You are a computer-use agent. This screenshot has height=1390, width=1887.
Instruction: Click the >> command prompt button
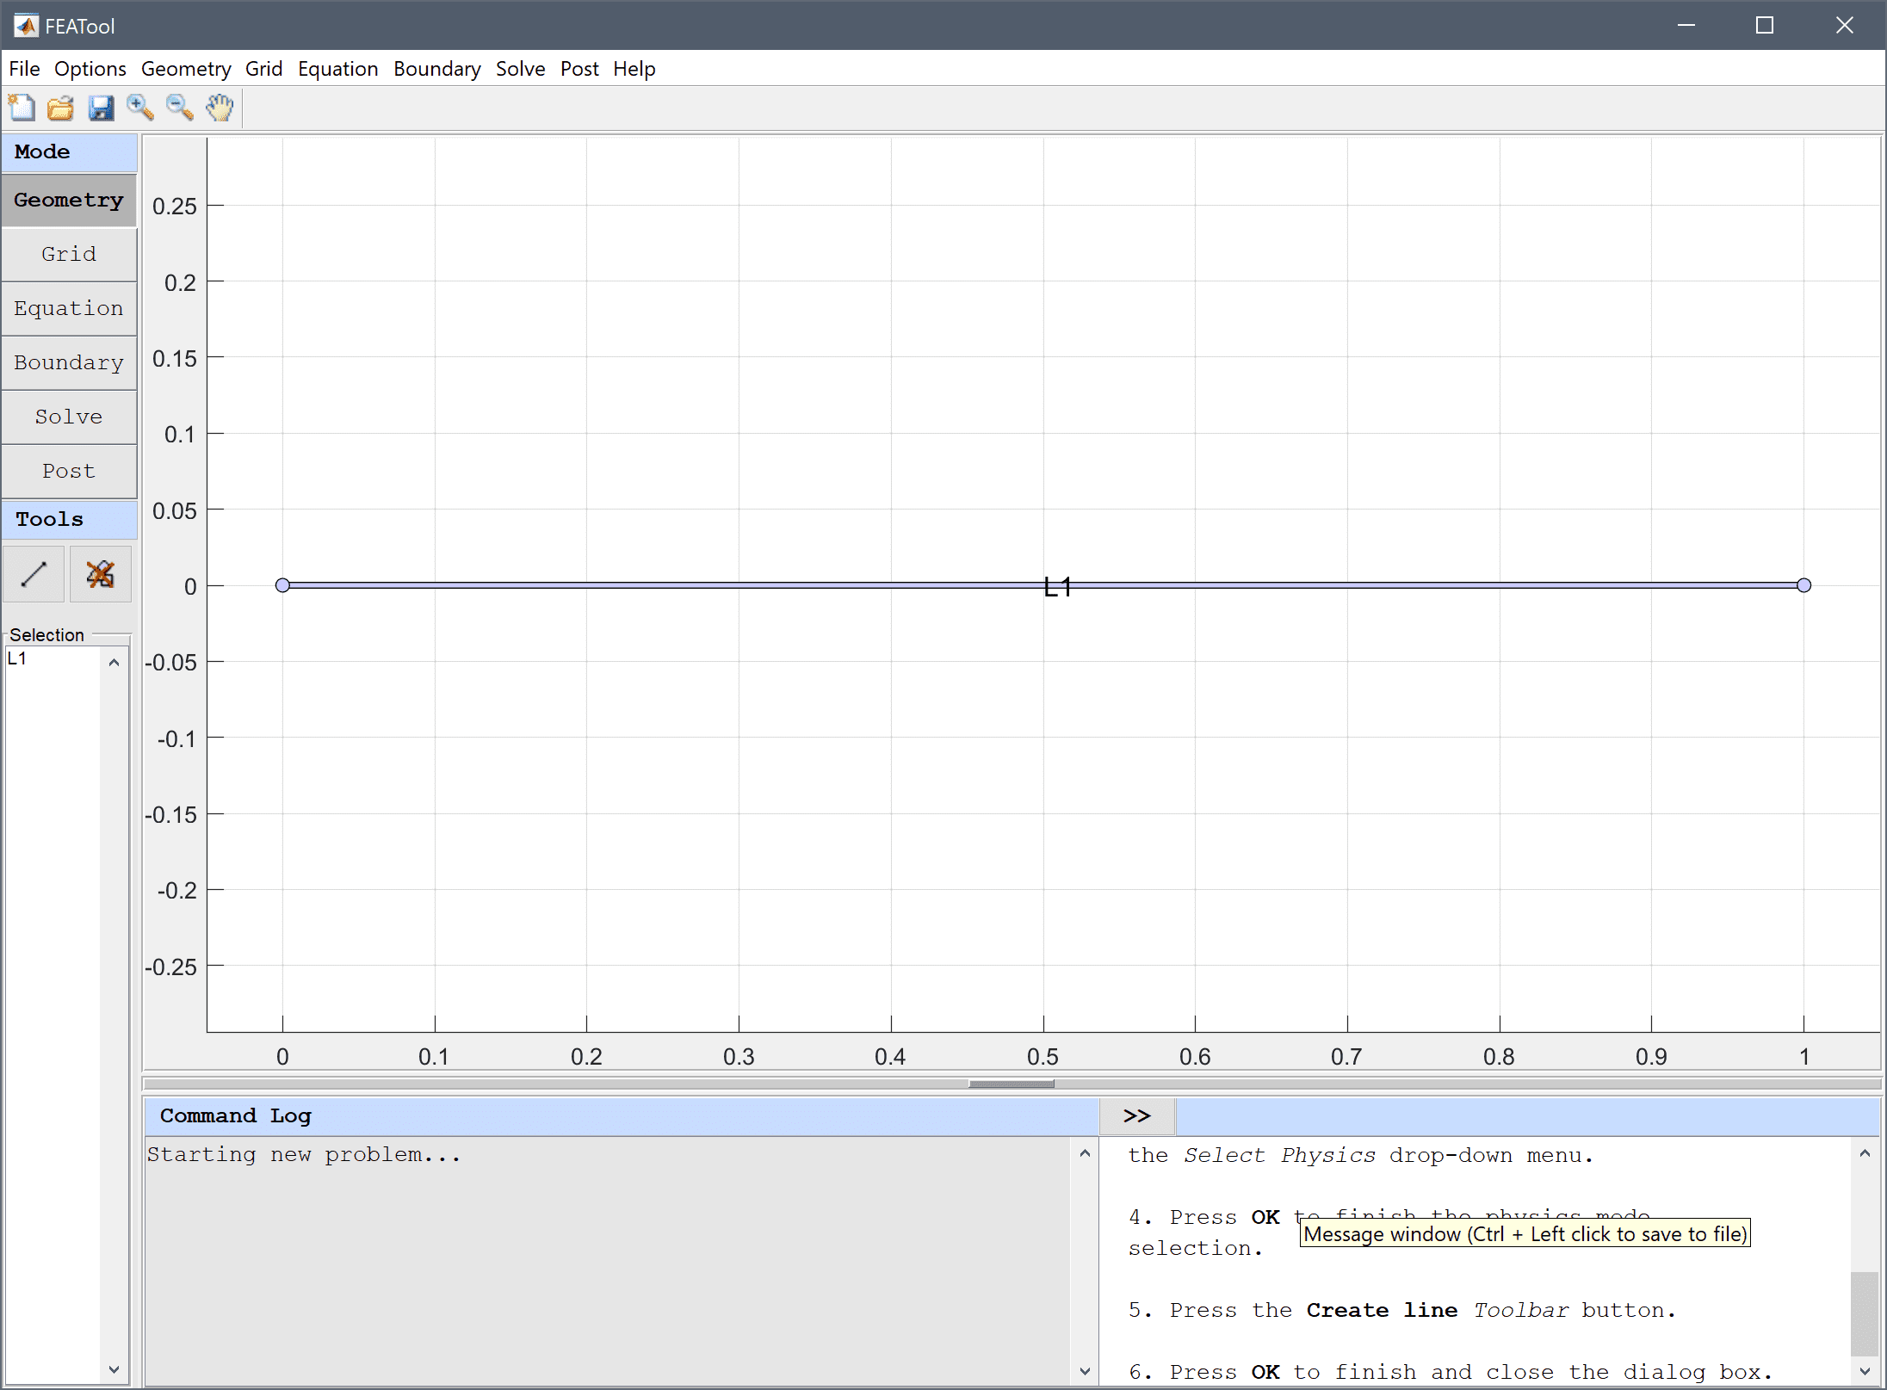pos(1137,1116)
